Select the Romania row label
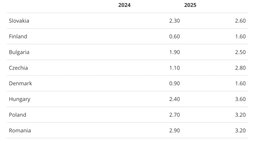 (x=20, y=130)
